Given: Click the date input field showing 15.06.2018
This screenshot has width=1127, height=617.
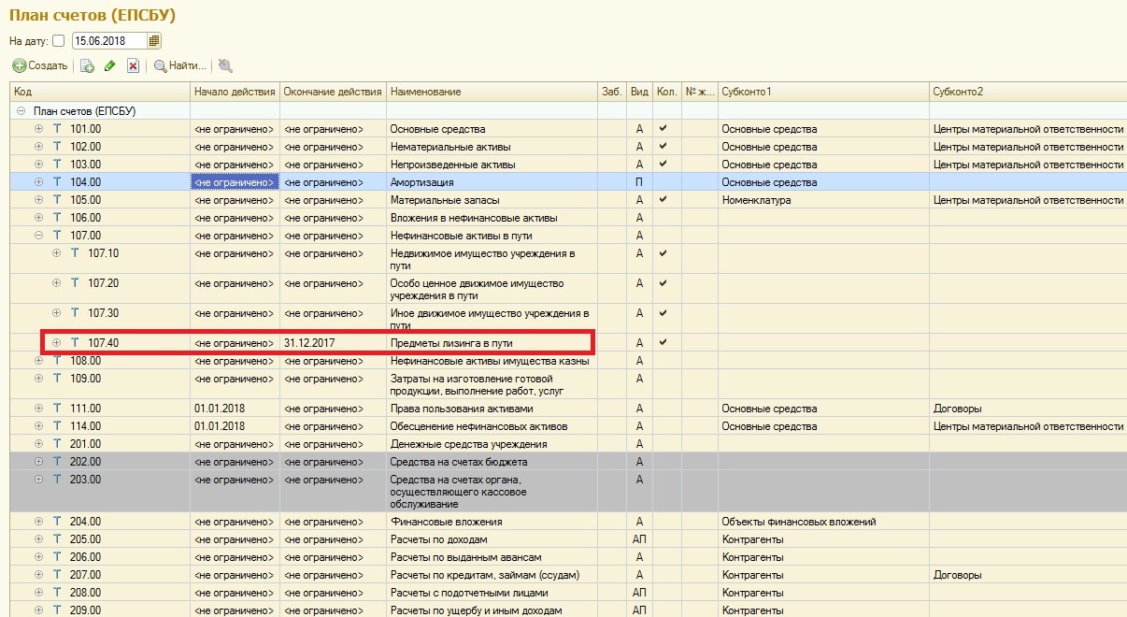Looking at the screenshot, I should pos(108,41).
